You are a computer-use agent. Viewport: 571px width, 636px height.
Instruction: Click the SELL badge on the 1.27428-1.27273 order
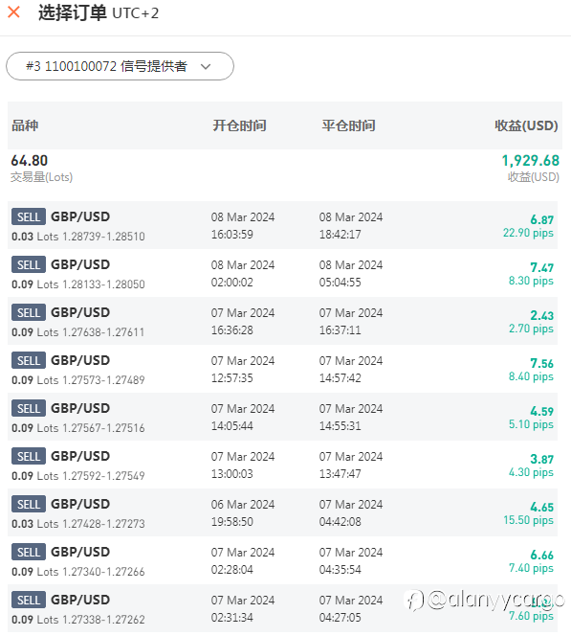tap(29, 504)
